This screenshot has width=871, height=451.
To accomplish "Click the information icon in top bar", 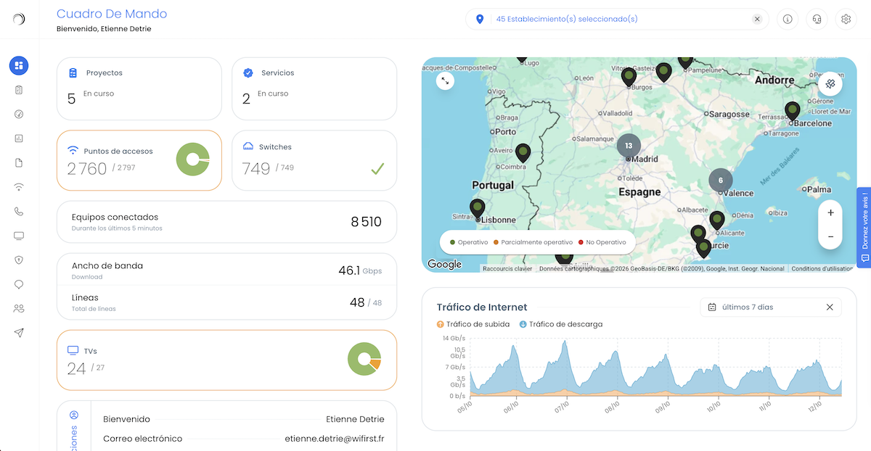I will pos(788,20).
